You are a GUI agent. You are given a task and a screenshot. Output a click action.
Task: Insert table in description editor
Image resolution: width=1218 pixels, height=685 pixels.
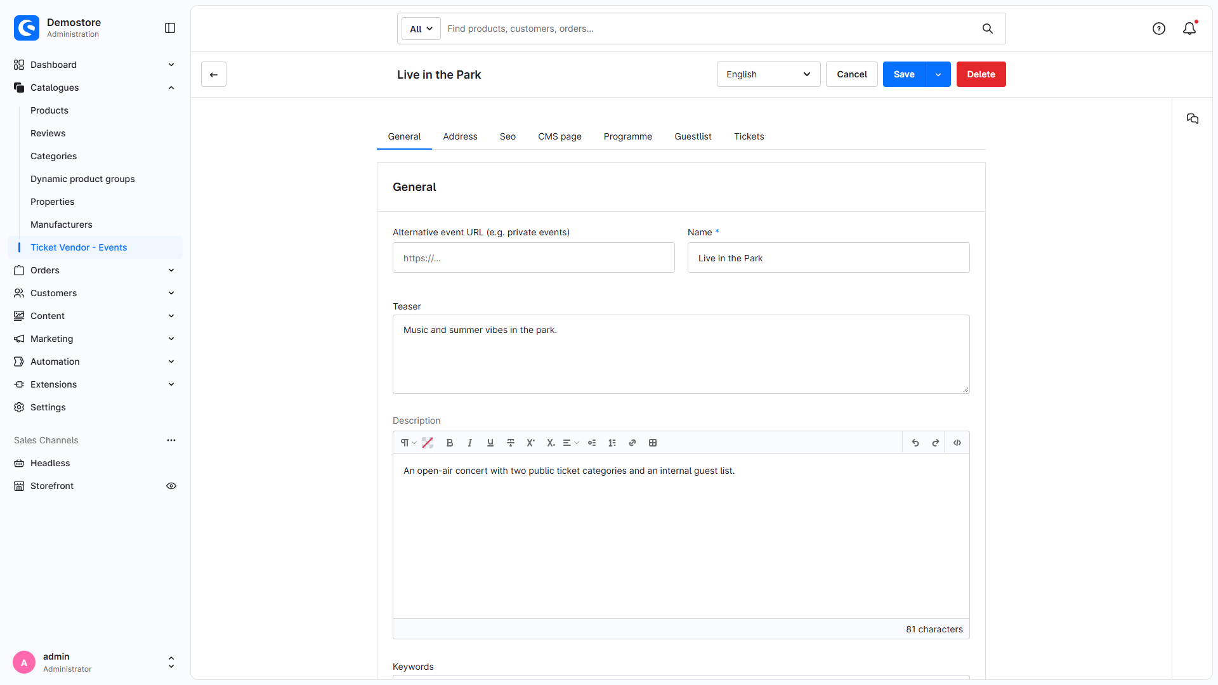click(653, 443)
